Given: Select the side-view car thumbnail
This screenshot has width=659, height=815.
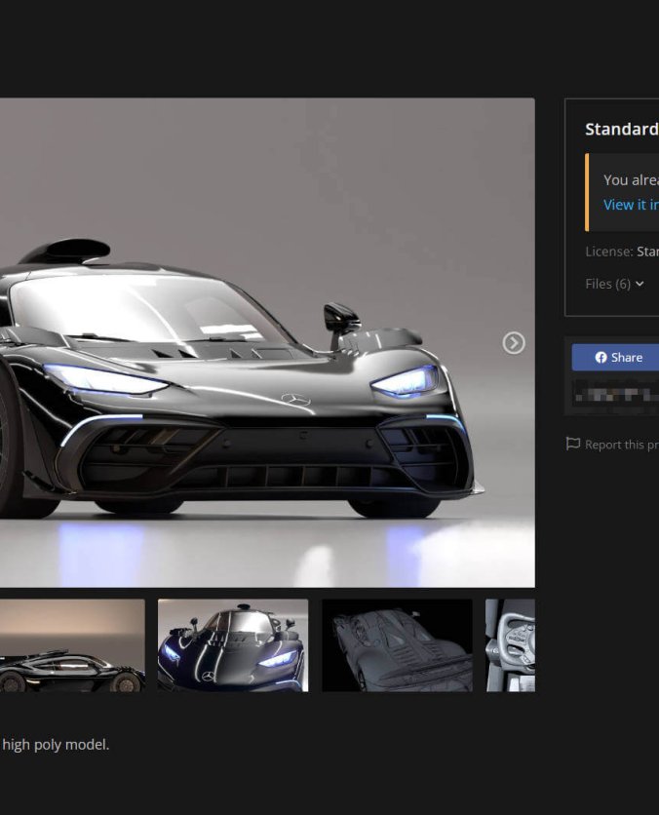Looking at the screenshot, I should [72, 645].
